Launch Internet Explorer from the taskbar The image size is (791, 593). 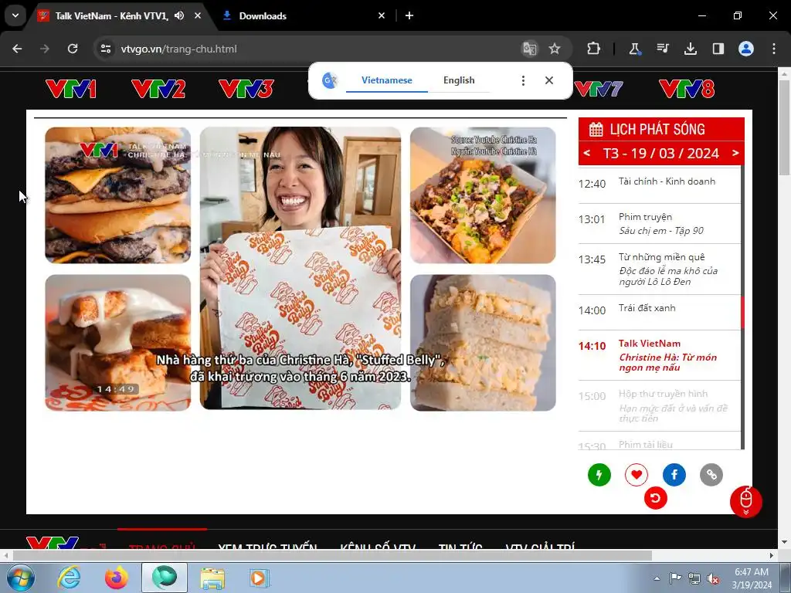(69, 578)
